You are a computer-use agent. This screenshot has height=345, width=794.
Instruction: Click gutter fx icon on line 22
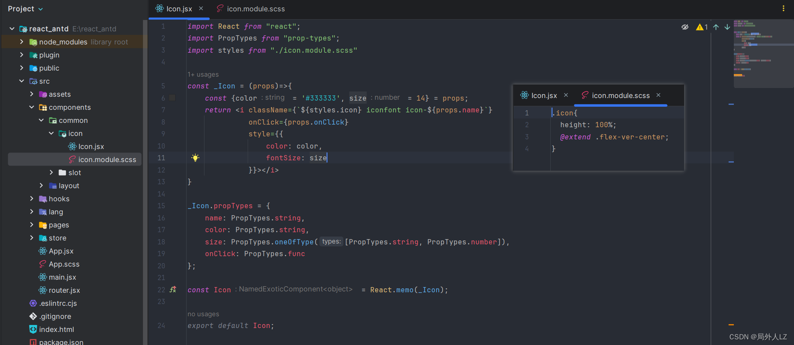pos(173,289)
